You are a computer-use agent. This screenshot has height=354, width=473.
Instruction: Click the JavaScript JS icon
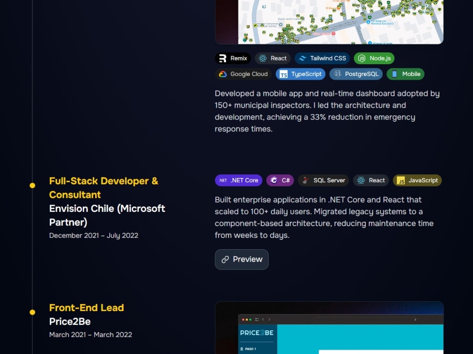pos(401,180)
